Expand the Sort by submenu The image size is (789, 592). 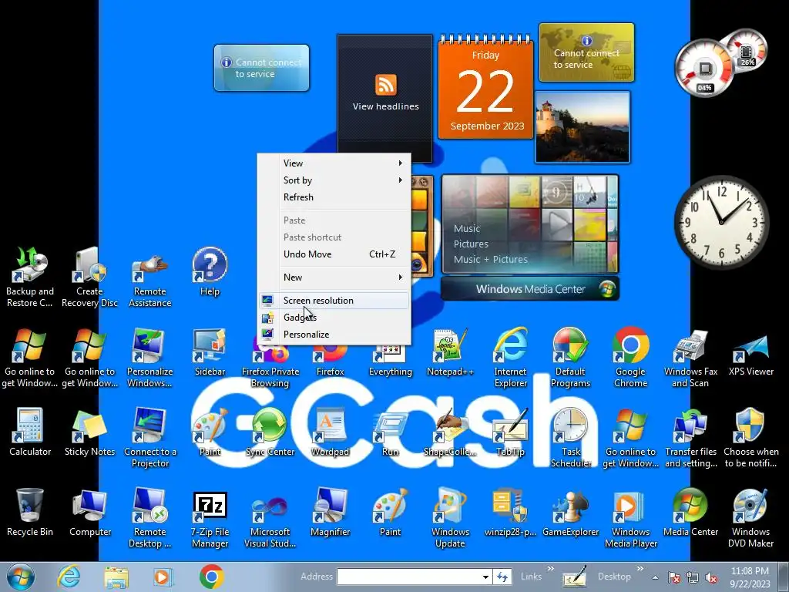334,180
